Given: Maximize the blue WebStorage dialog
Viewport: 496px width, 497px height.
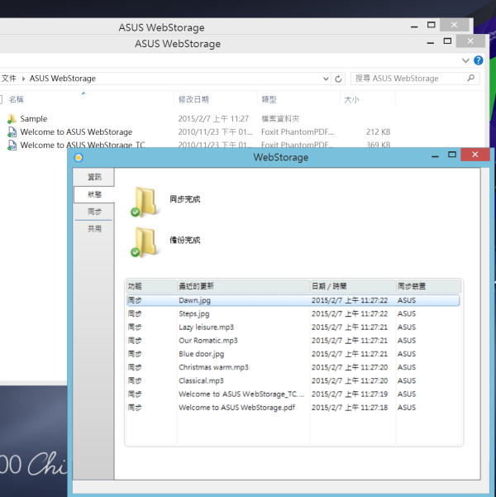Looking at the screenshot, I should click(x=452, y=155).
